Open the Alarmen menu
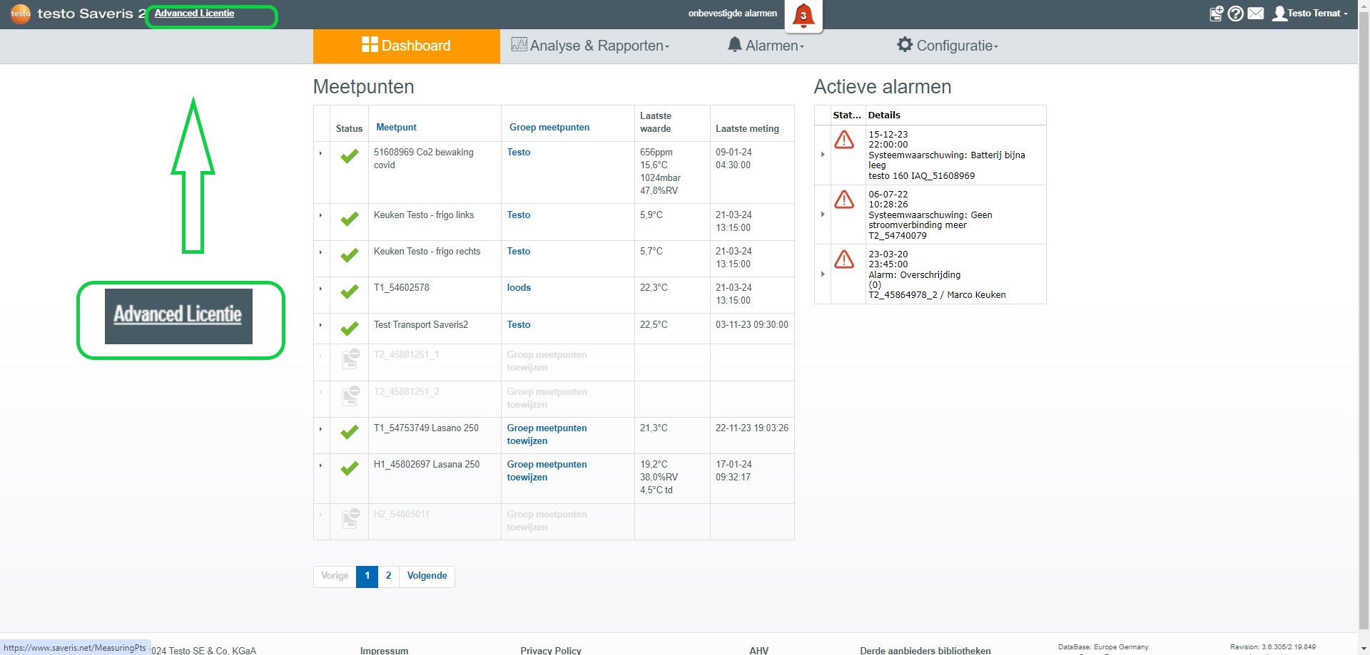1370x655 pixels. click(x=766, y=46)
